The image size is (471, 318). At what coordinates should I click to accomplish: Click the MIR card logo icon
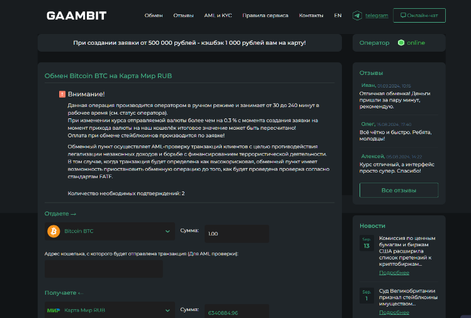pos(54,310)
